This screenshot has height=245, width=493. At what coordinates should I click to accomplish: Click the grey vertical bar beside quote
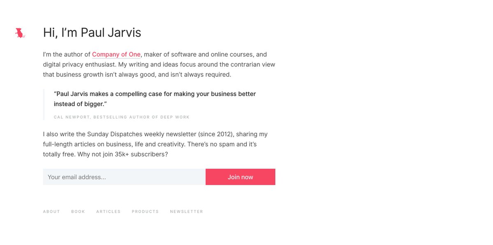point(44,105)
